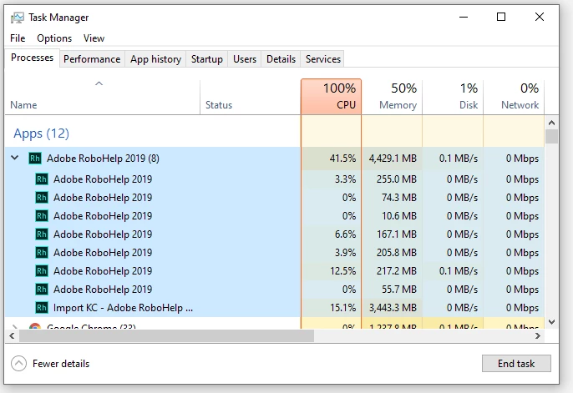Image resolution: width=573 pixels, height=393 pixels.
Task: Select the RoboHelp process using 12.5% CPU
Action: coord(275,270)
